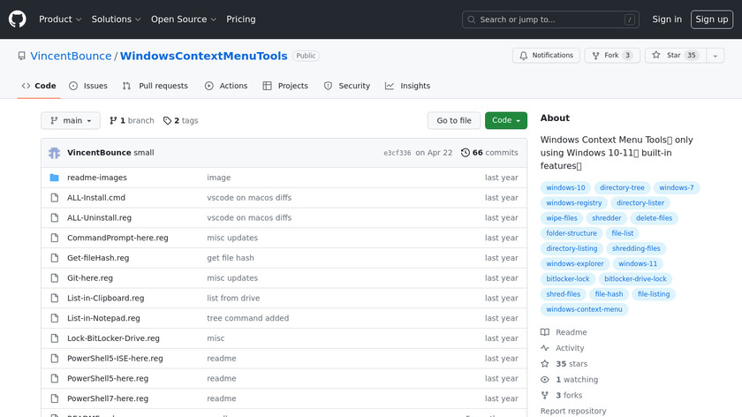This screenshot has height=417, width=742.
Task: Open the green Code dropdown
Action: (506, 121)
